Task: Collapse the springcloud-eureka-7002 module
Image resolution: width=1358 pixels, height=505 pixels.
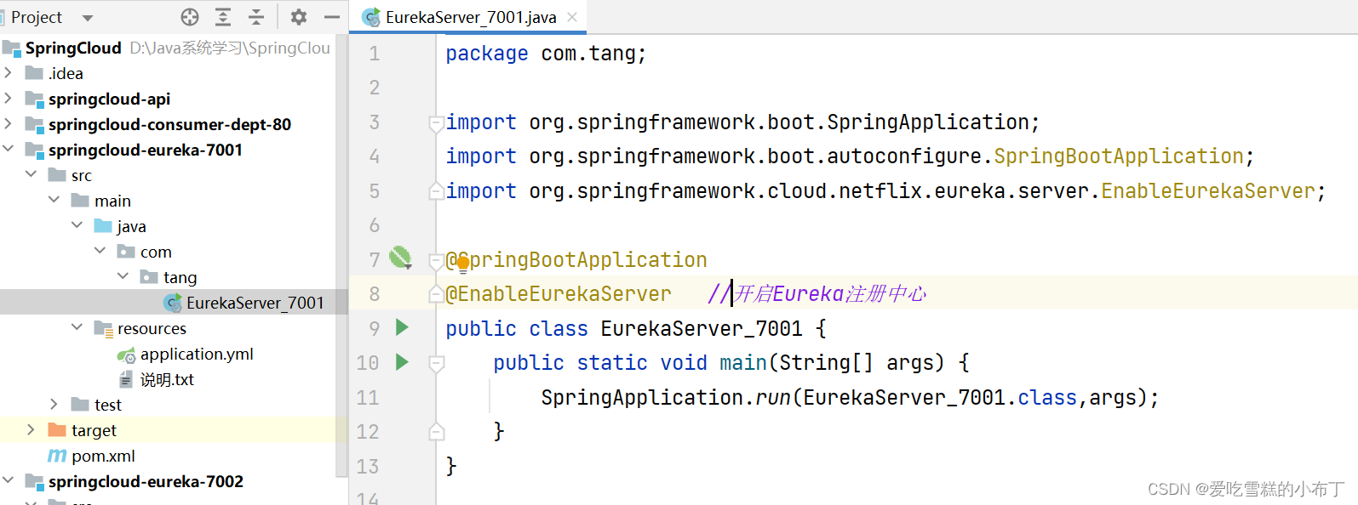Action: [x=9, y=481]
